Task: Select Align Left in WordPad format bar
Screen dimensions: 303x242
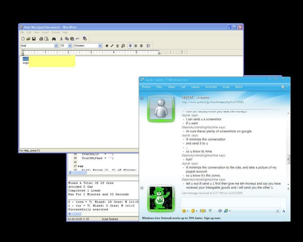Action: click(130, 46)
